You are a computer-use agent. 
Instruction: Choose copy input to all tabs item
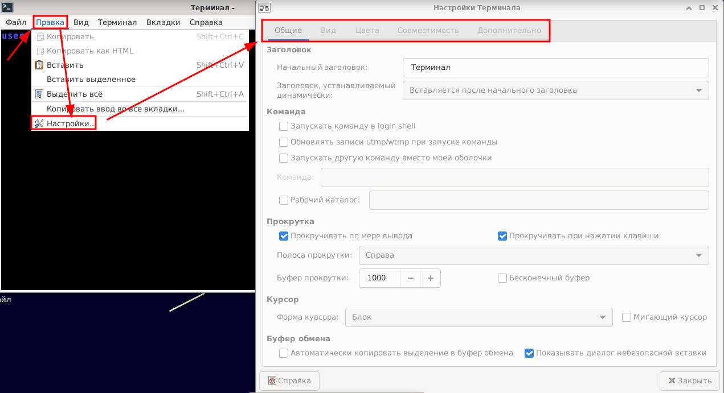pos(140,109)
